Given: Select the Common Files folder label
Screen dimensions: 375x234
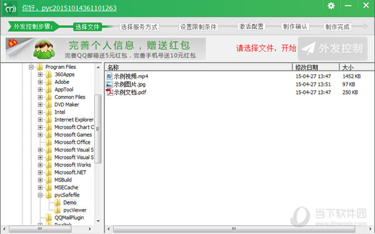Looking at the screenshot, I should pyautogui.click(x=70, y=97).
